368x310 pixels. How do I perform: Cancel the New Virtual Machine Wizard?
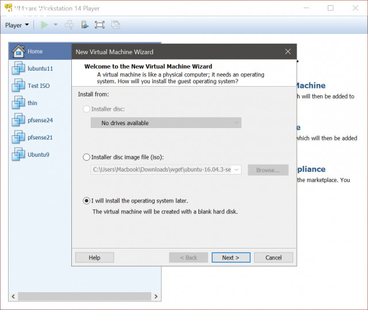tap(274, 258)
